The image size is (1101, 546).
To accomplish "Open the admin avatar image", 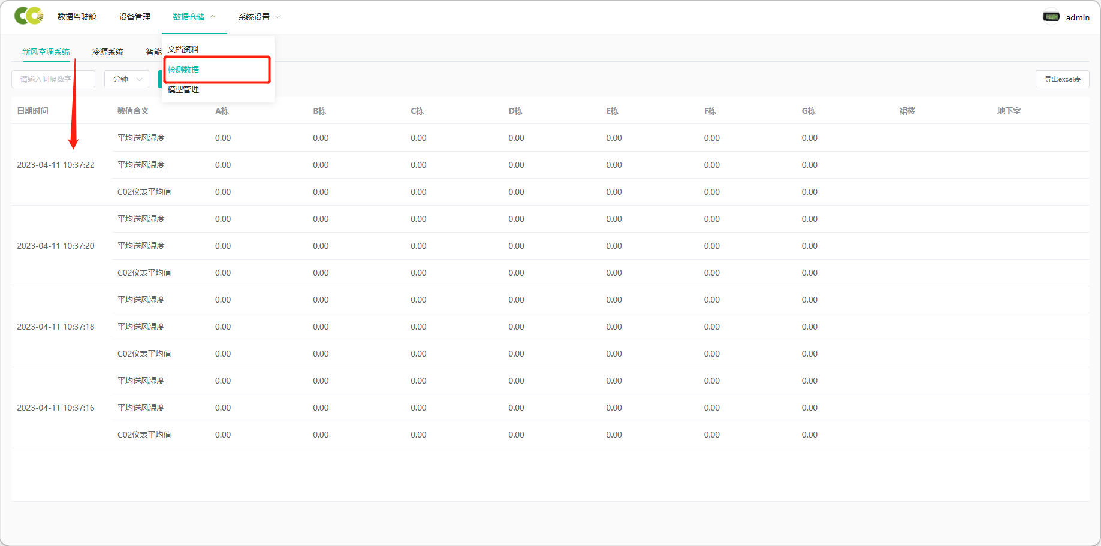I will click(x=1051, y=17).
